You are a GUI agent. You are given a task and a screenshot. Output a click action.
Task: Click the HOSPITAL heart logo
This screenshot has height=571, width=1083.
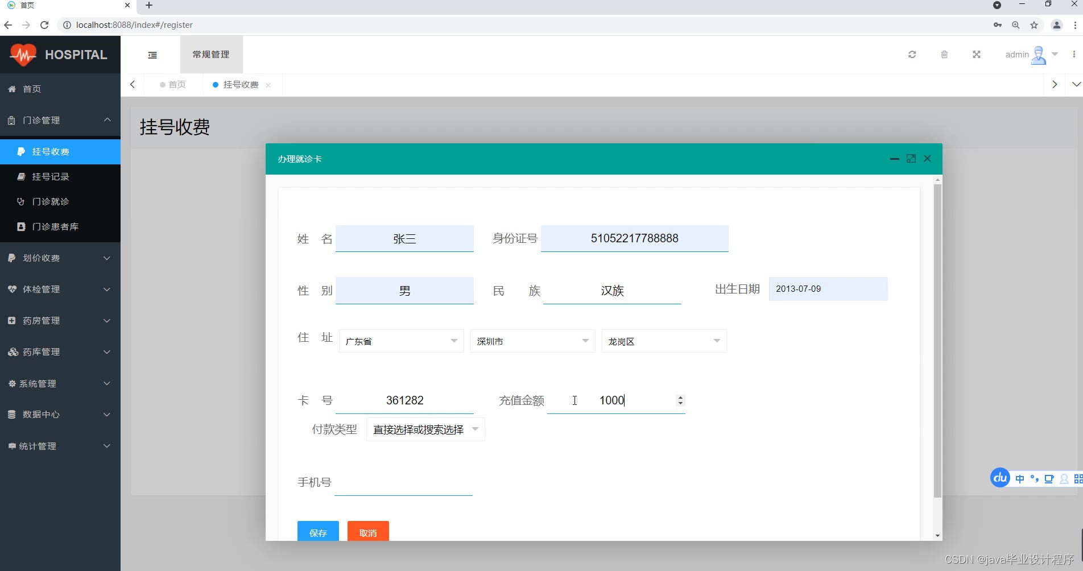tap(23, 55)
